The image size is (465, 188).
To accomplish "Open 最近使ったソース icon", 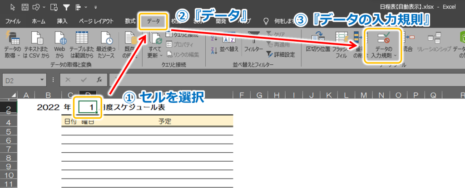I will (106, 44).
